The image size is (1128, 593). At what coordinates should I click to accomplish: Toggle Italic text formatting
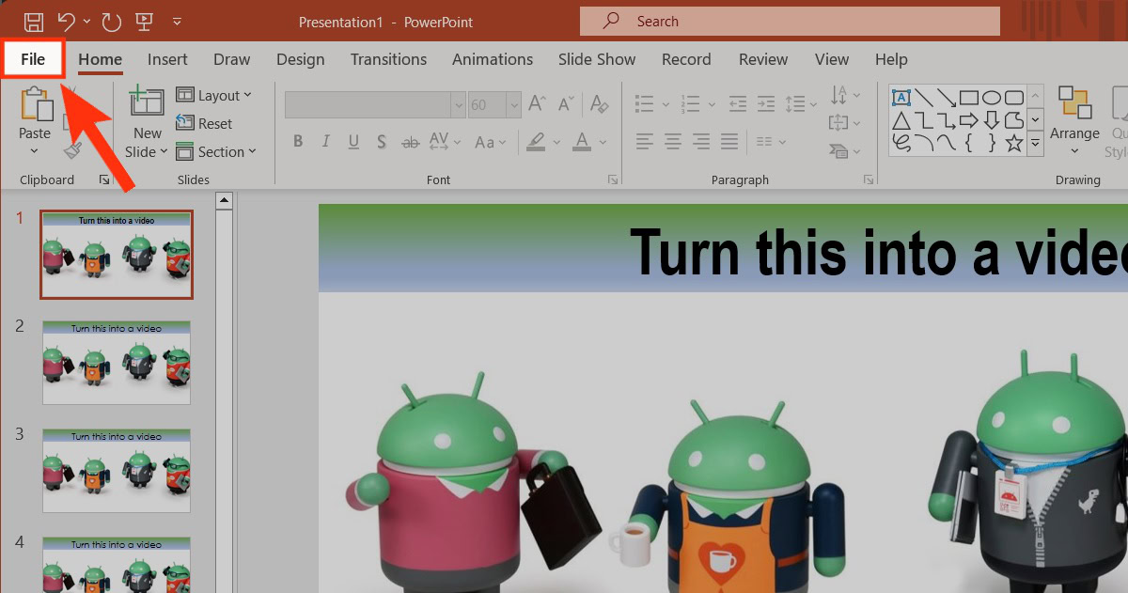[x=325, y=142]
